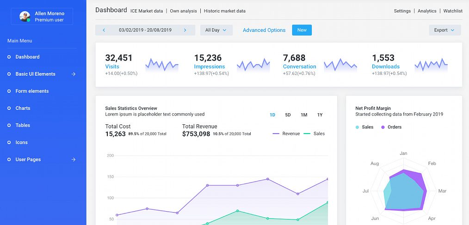This screenshot has width=469, height=225.
Task: Go to previous date range arrow
Action: coord(104,30)
